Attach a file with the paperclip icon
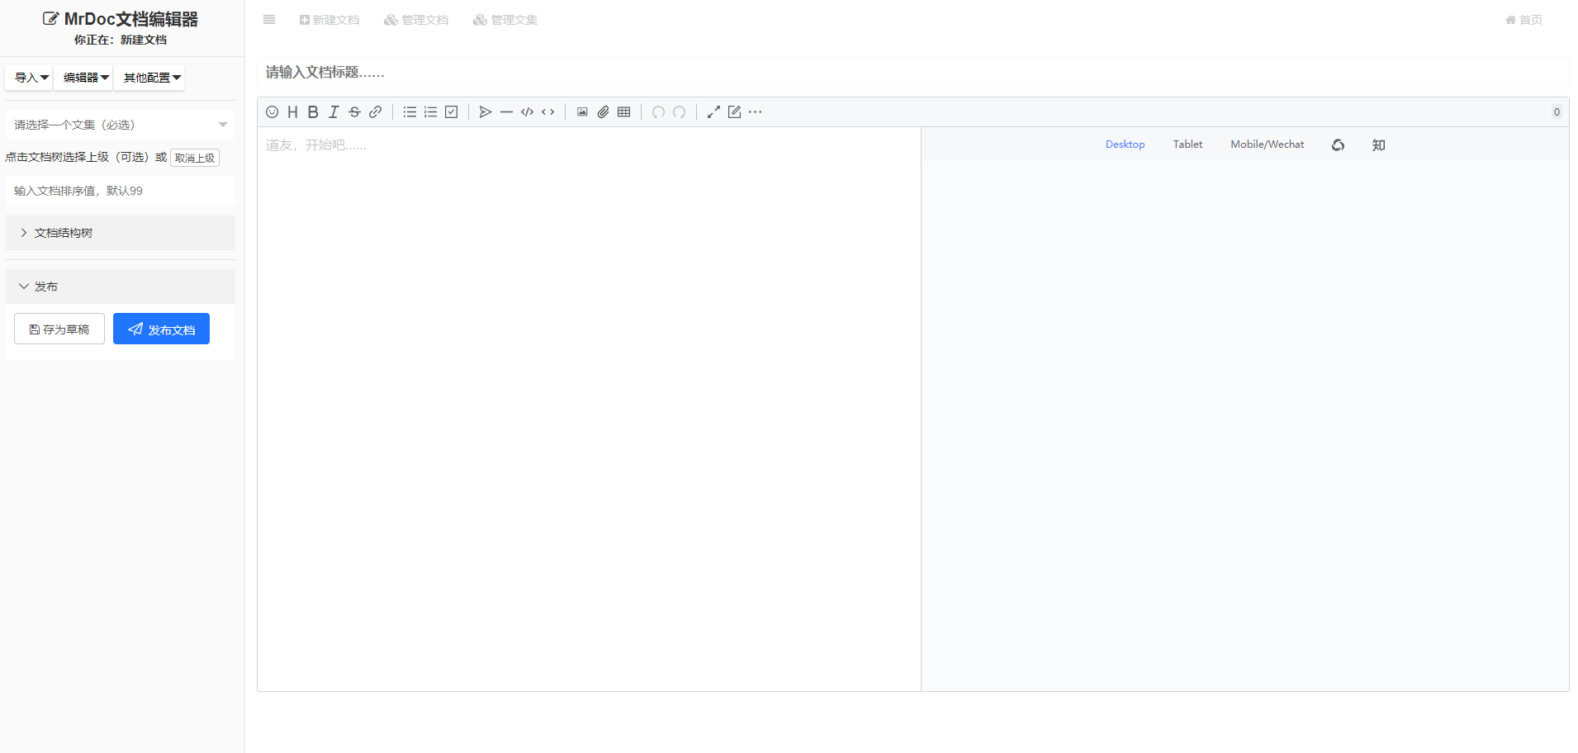Image resolution: width=1578 pixels, height=753 pixels. [x=603, y=112]
